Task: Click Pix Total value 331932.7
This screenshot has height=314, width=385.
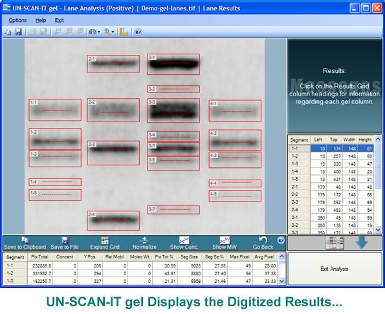Action: tap(40, 273)
